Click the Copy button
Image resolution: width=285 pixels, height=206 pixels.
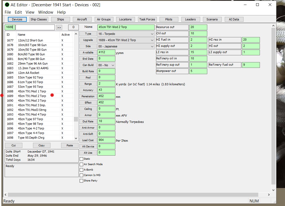tap(41, 146)
